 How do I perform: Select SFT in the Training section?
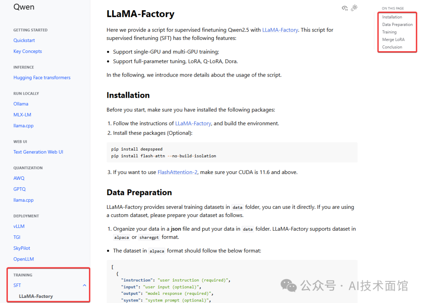click(x=17, y=285)
